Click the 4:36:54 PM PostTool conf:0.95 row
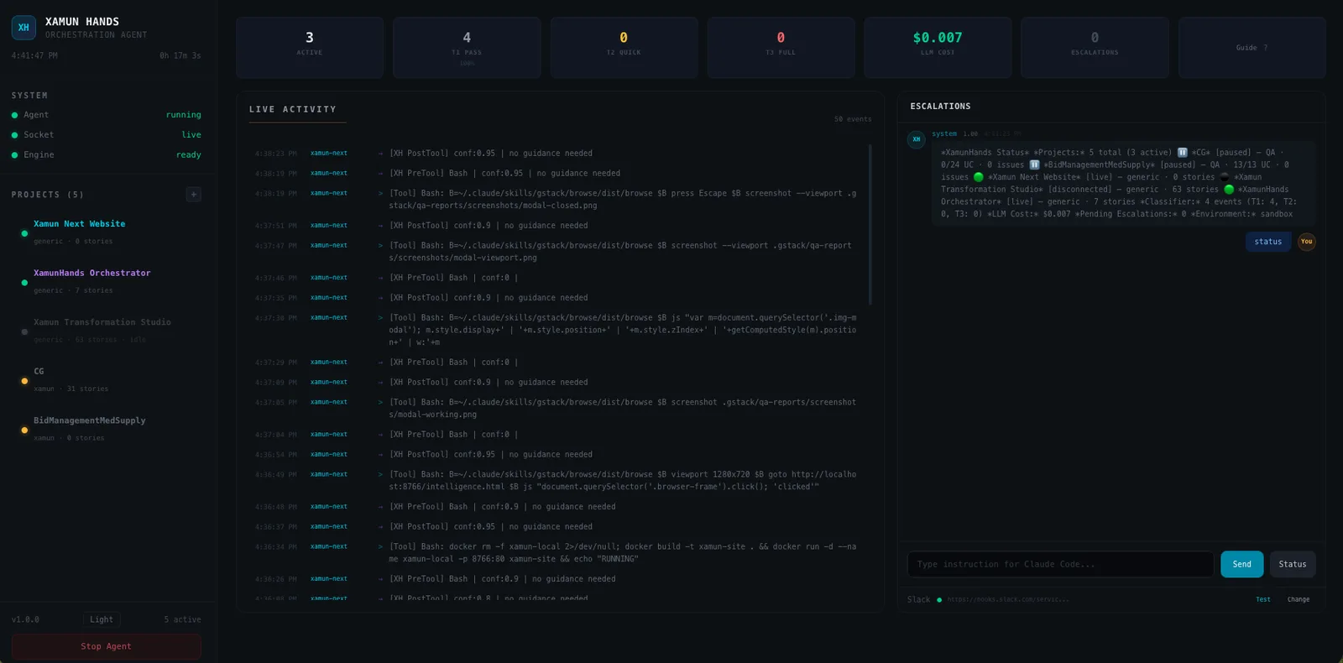 pyautogui.click(x=558, y=455)
